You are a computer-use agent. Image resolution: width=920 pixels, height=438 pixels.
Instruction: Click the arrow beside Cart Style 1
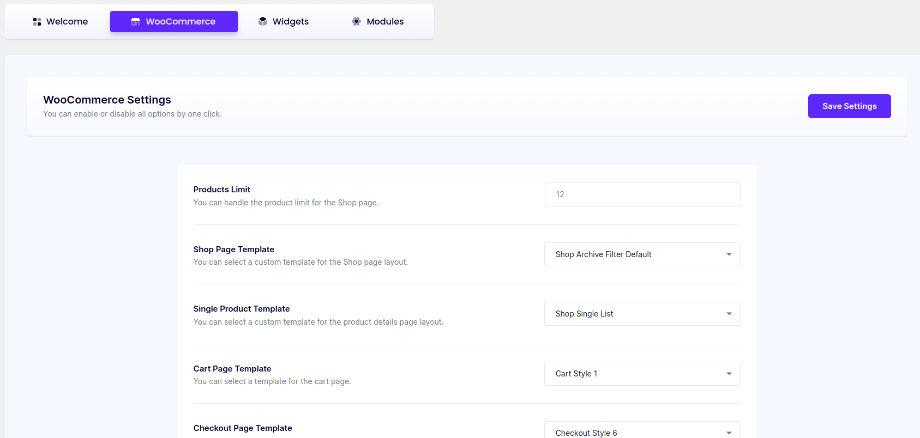coord(729,374)
